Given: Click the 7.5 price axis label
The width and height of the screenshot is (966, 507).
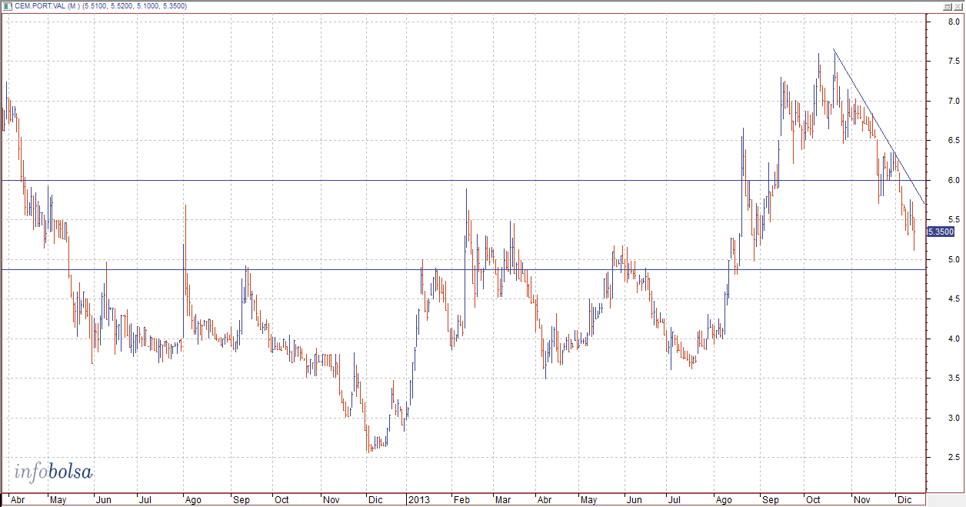Looking at the screenshot, I should click(x=953, y=62).
